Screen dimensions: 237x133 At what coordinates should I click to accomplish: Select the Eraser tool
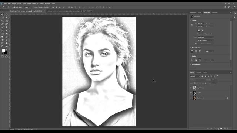click(7, 30)
